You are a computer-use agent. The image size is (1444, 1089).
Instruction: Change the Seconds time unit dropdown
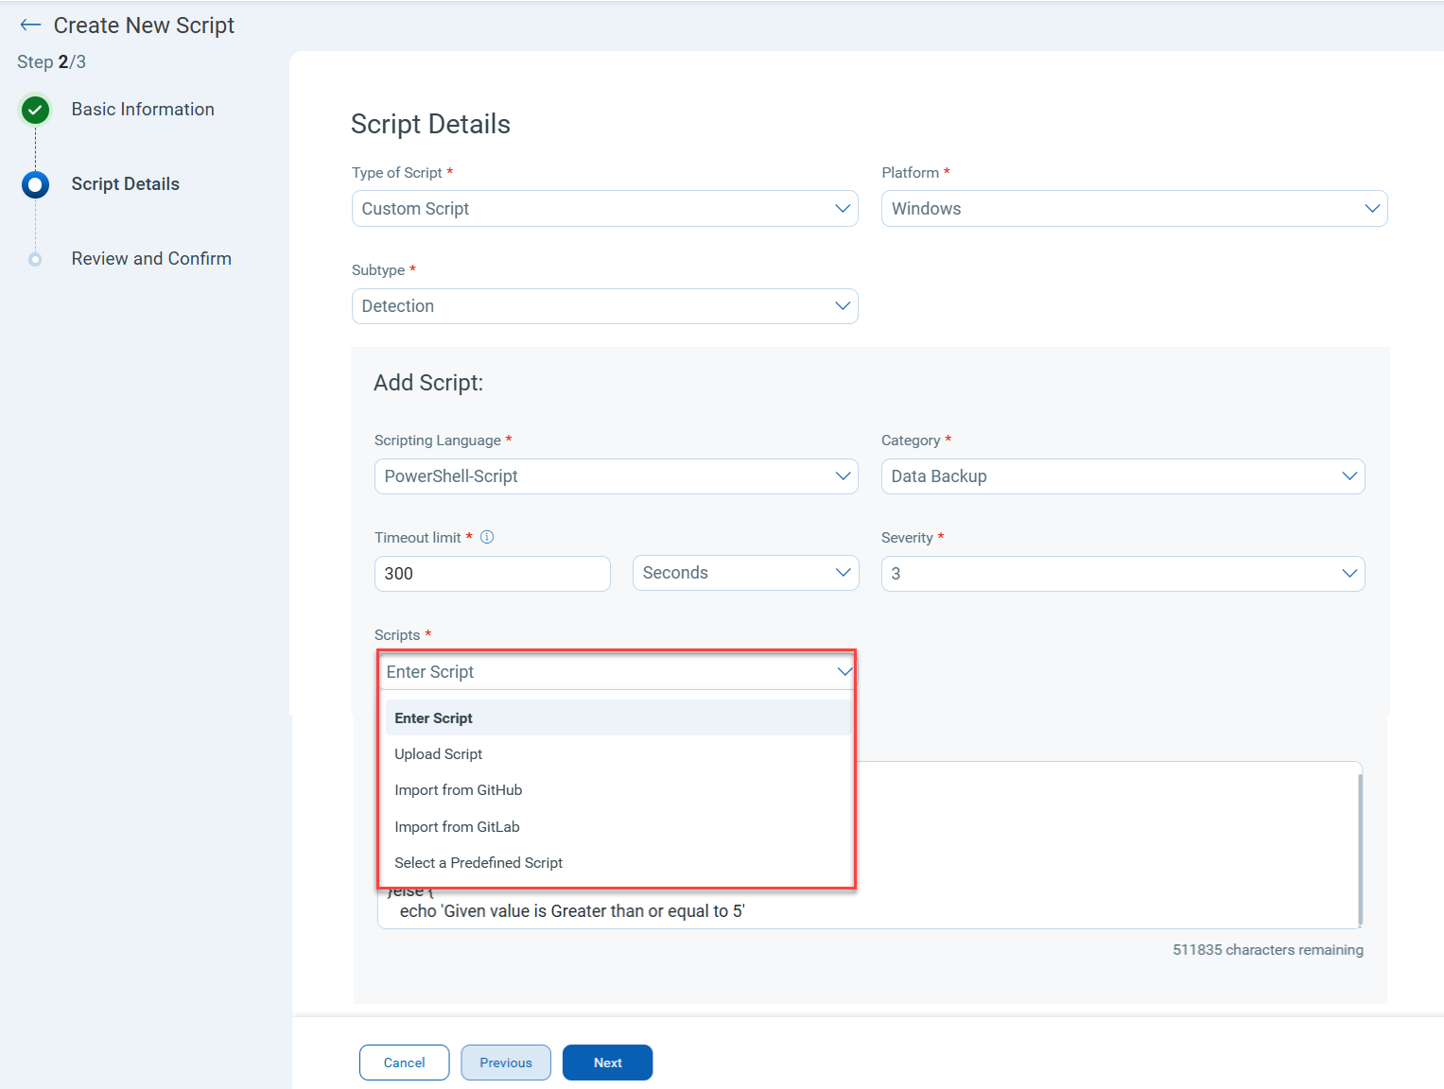click(745, 573)
